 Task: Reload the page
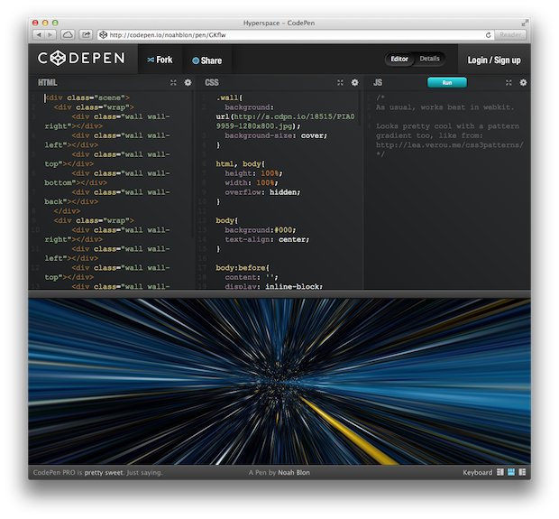tap(489, 35)
